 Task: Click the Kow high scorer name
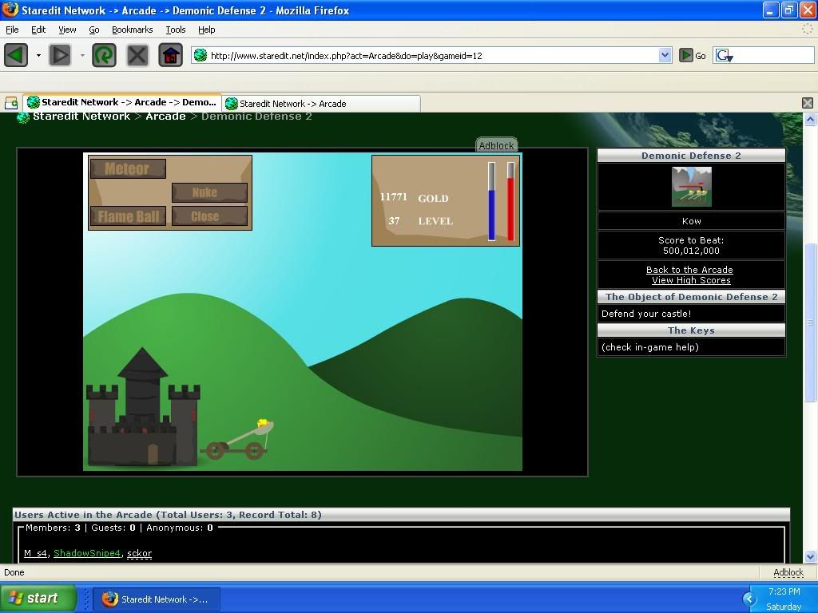point(691,221)
